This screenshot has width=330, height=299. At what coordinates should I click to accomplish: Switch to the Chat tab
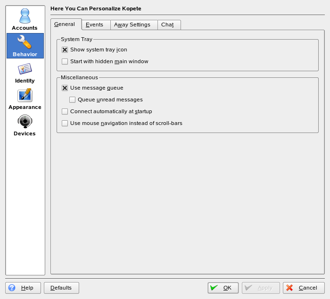pos(169,25)
